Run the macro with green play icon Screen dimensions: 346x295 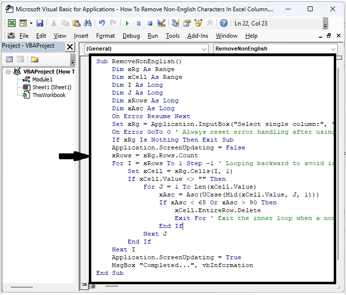pyautogui.click(x=127, y=23)
